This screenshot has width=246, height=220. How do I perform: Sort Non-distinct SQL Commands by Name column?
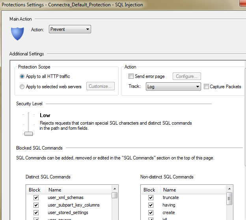193,190
